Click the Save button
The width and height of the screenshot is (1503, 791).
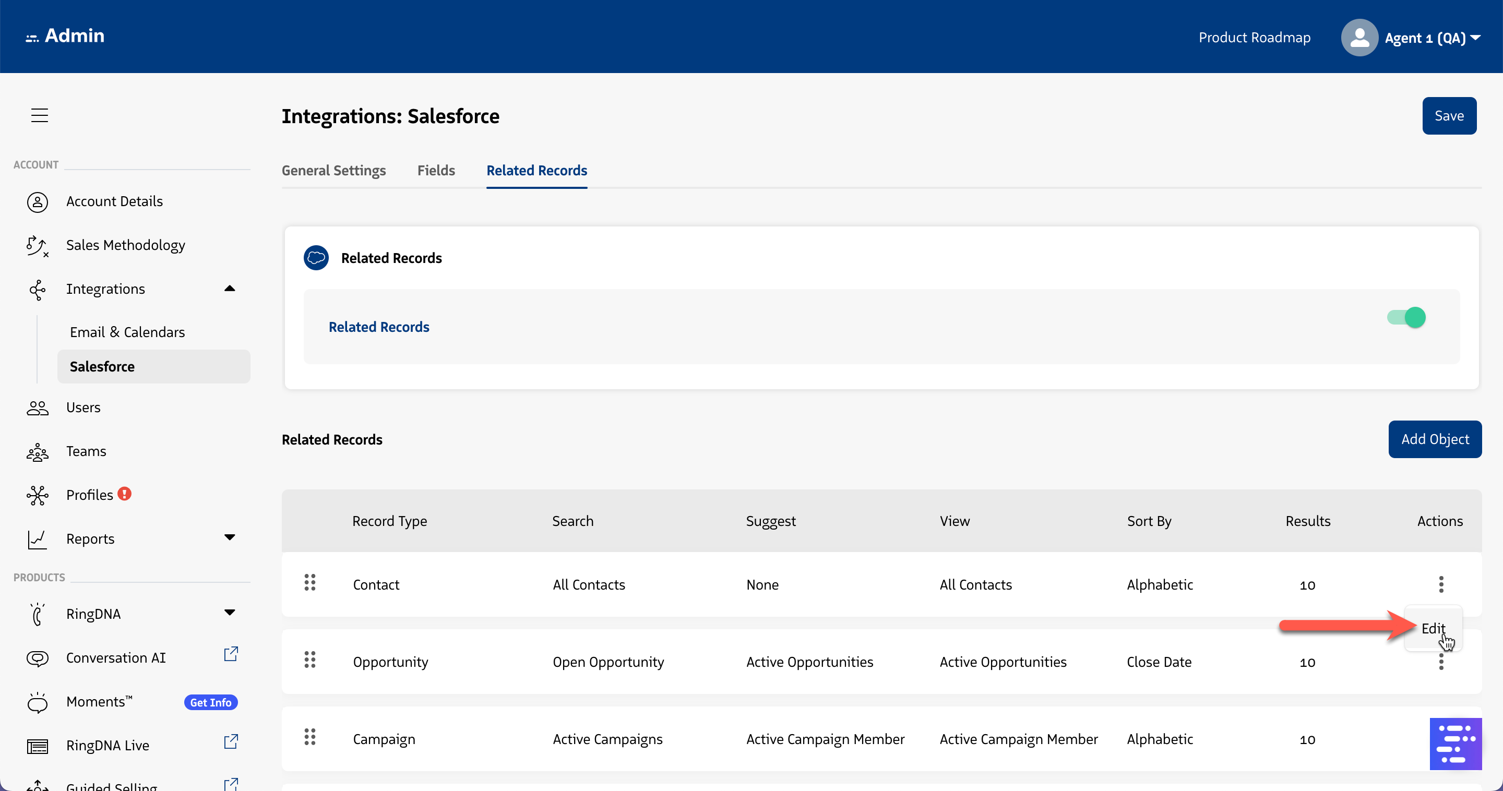(1449, 116)
